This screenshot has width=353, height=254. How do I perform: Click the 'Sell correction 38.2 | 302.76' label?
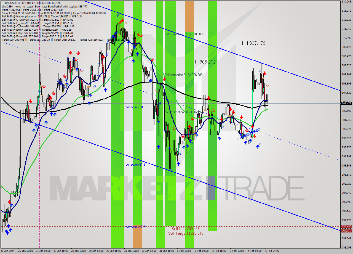183,112
